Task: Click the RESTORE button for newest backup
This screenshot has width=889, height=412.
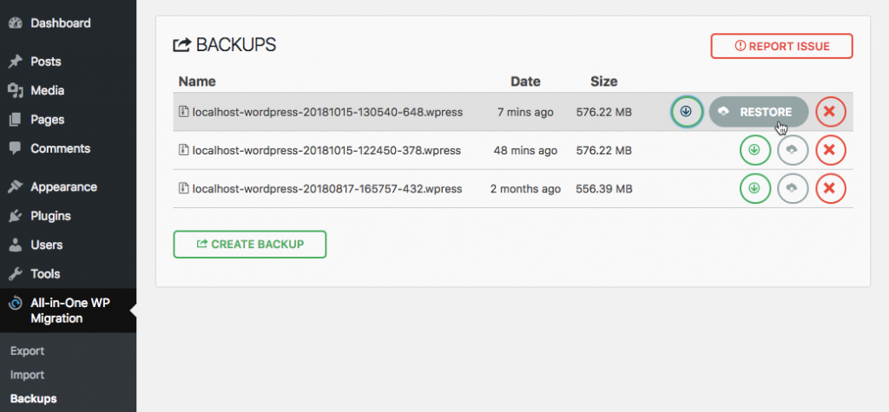Action: (x=759, y=112)
